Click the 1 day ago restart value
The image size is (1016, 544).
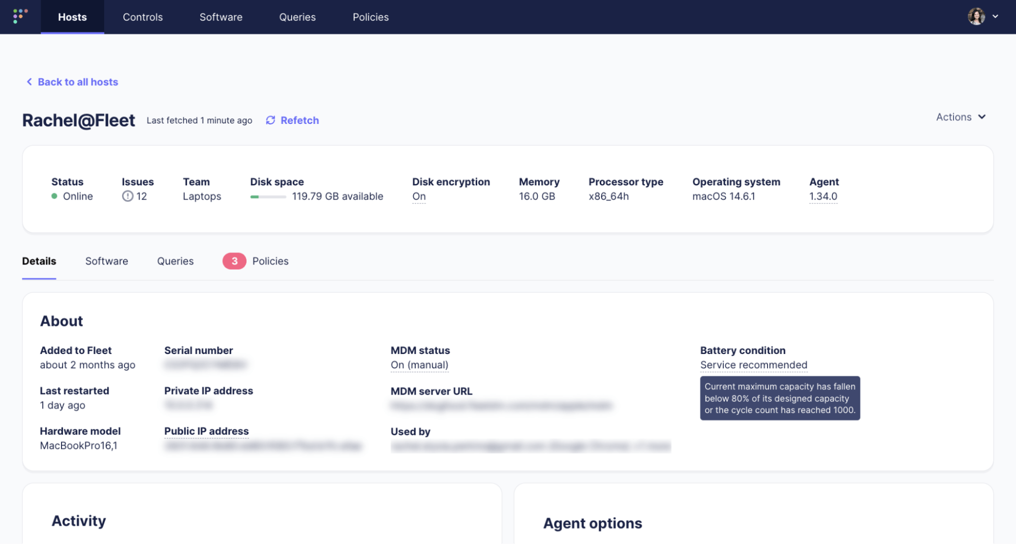click(x=63, y=405)
